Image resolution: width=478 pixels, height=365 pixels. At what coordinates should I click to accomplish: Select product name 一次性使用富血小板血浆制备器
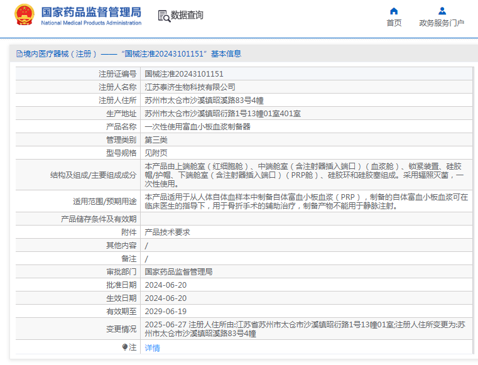(197, 126)
